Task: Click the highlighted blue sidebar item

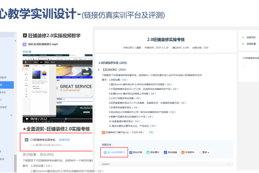Action: pos(7,85)
